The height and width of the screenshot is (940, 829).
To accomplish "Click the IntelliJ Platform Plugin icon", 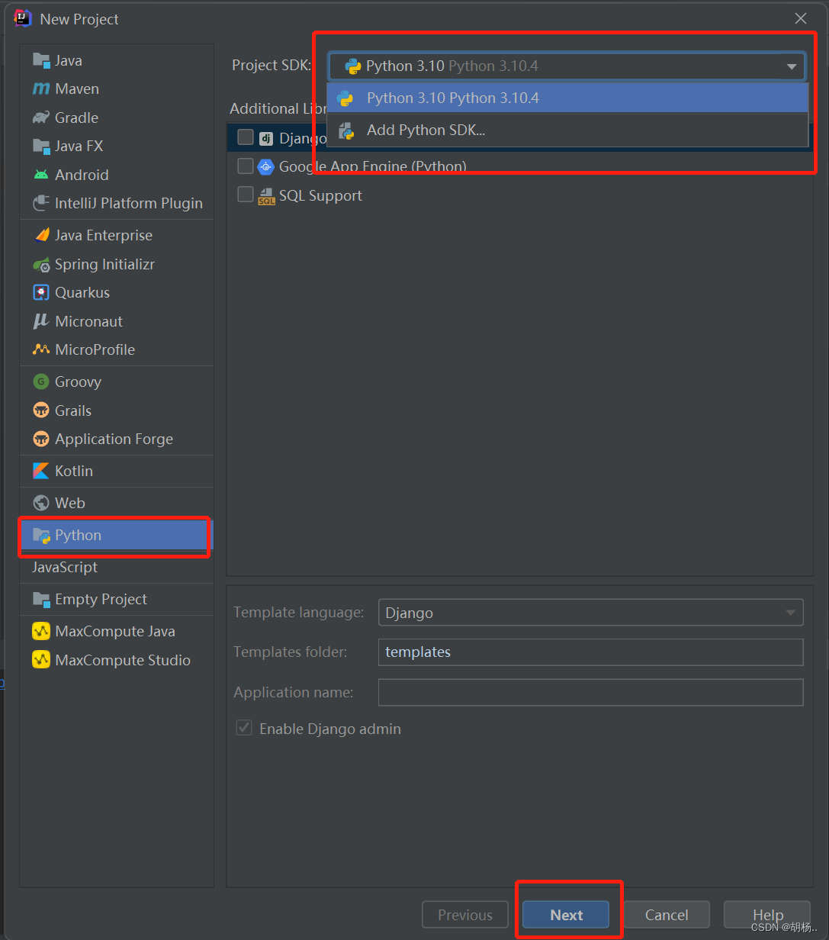I will click(41, 203).
